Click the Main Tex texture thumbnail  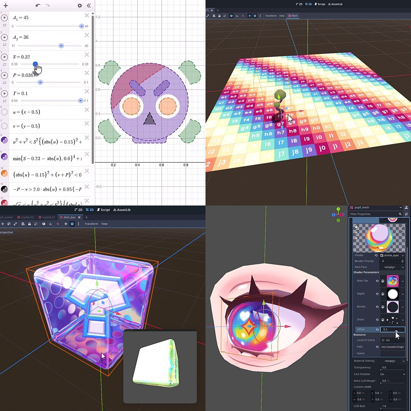[393, 281]
